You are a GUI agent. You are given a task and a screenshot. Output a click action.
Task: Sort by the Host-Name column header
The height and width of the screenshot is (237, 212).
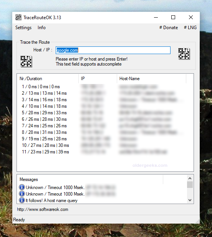click(x=151, y=79)
